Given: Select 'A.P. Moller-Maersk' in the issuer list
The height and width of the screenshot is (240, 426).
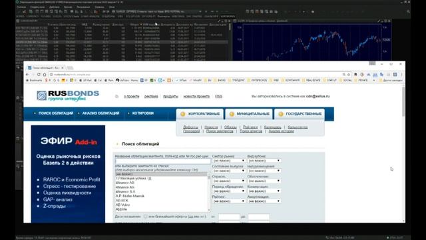Looking at the screenshot, I should (161, 196).
